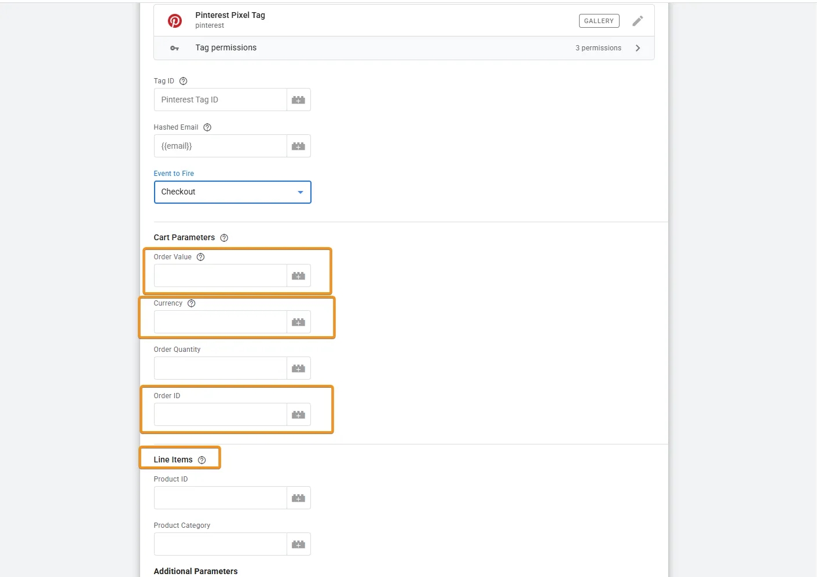Image resolution: width=817 pixels, height=577 pixels.
Task: Open help for Line Items
Action: [202, 460]
